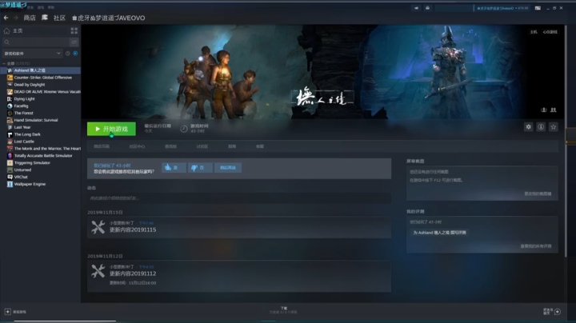
Task: Toggle ready-to-play filter icon
Action: tap(75, 54)
